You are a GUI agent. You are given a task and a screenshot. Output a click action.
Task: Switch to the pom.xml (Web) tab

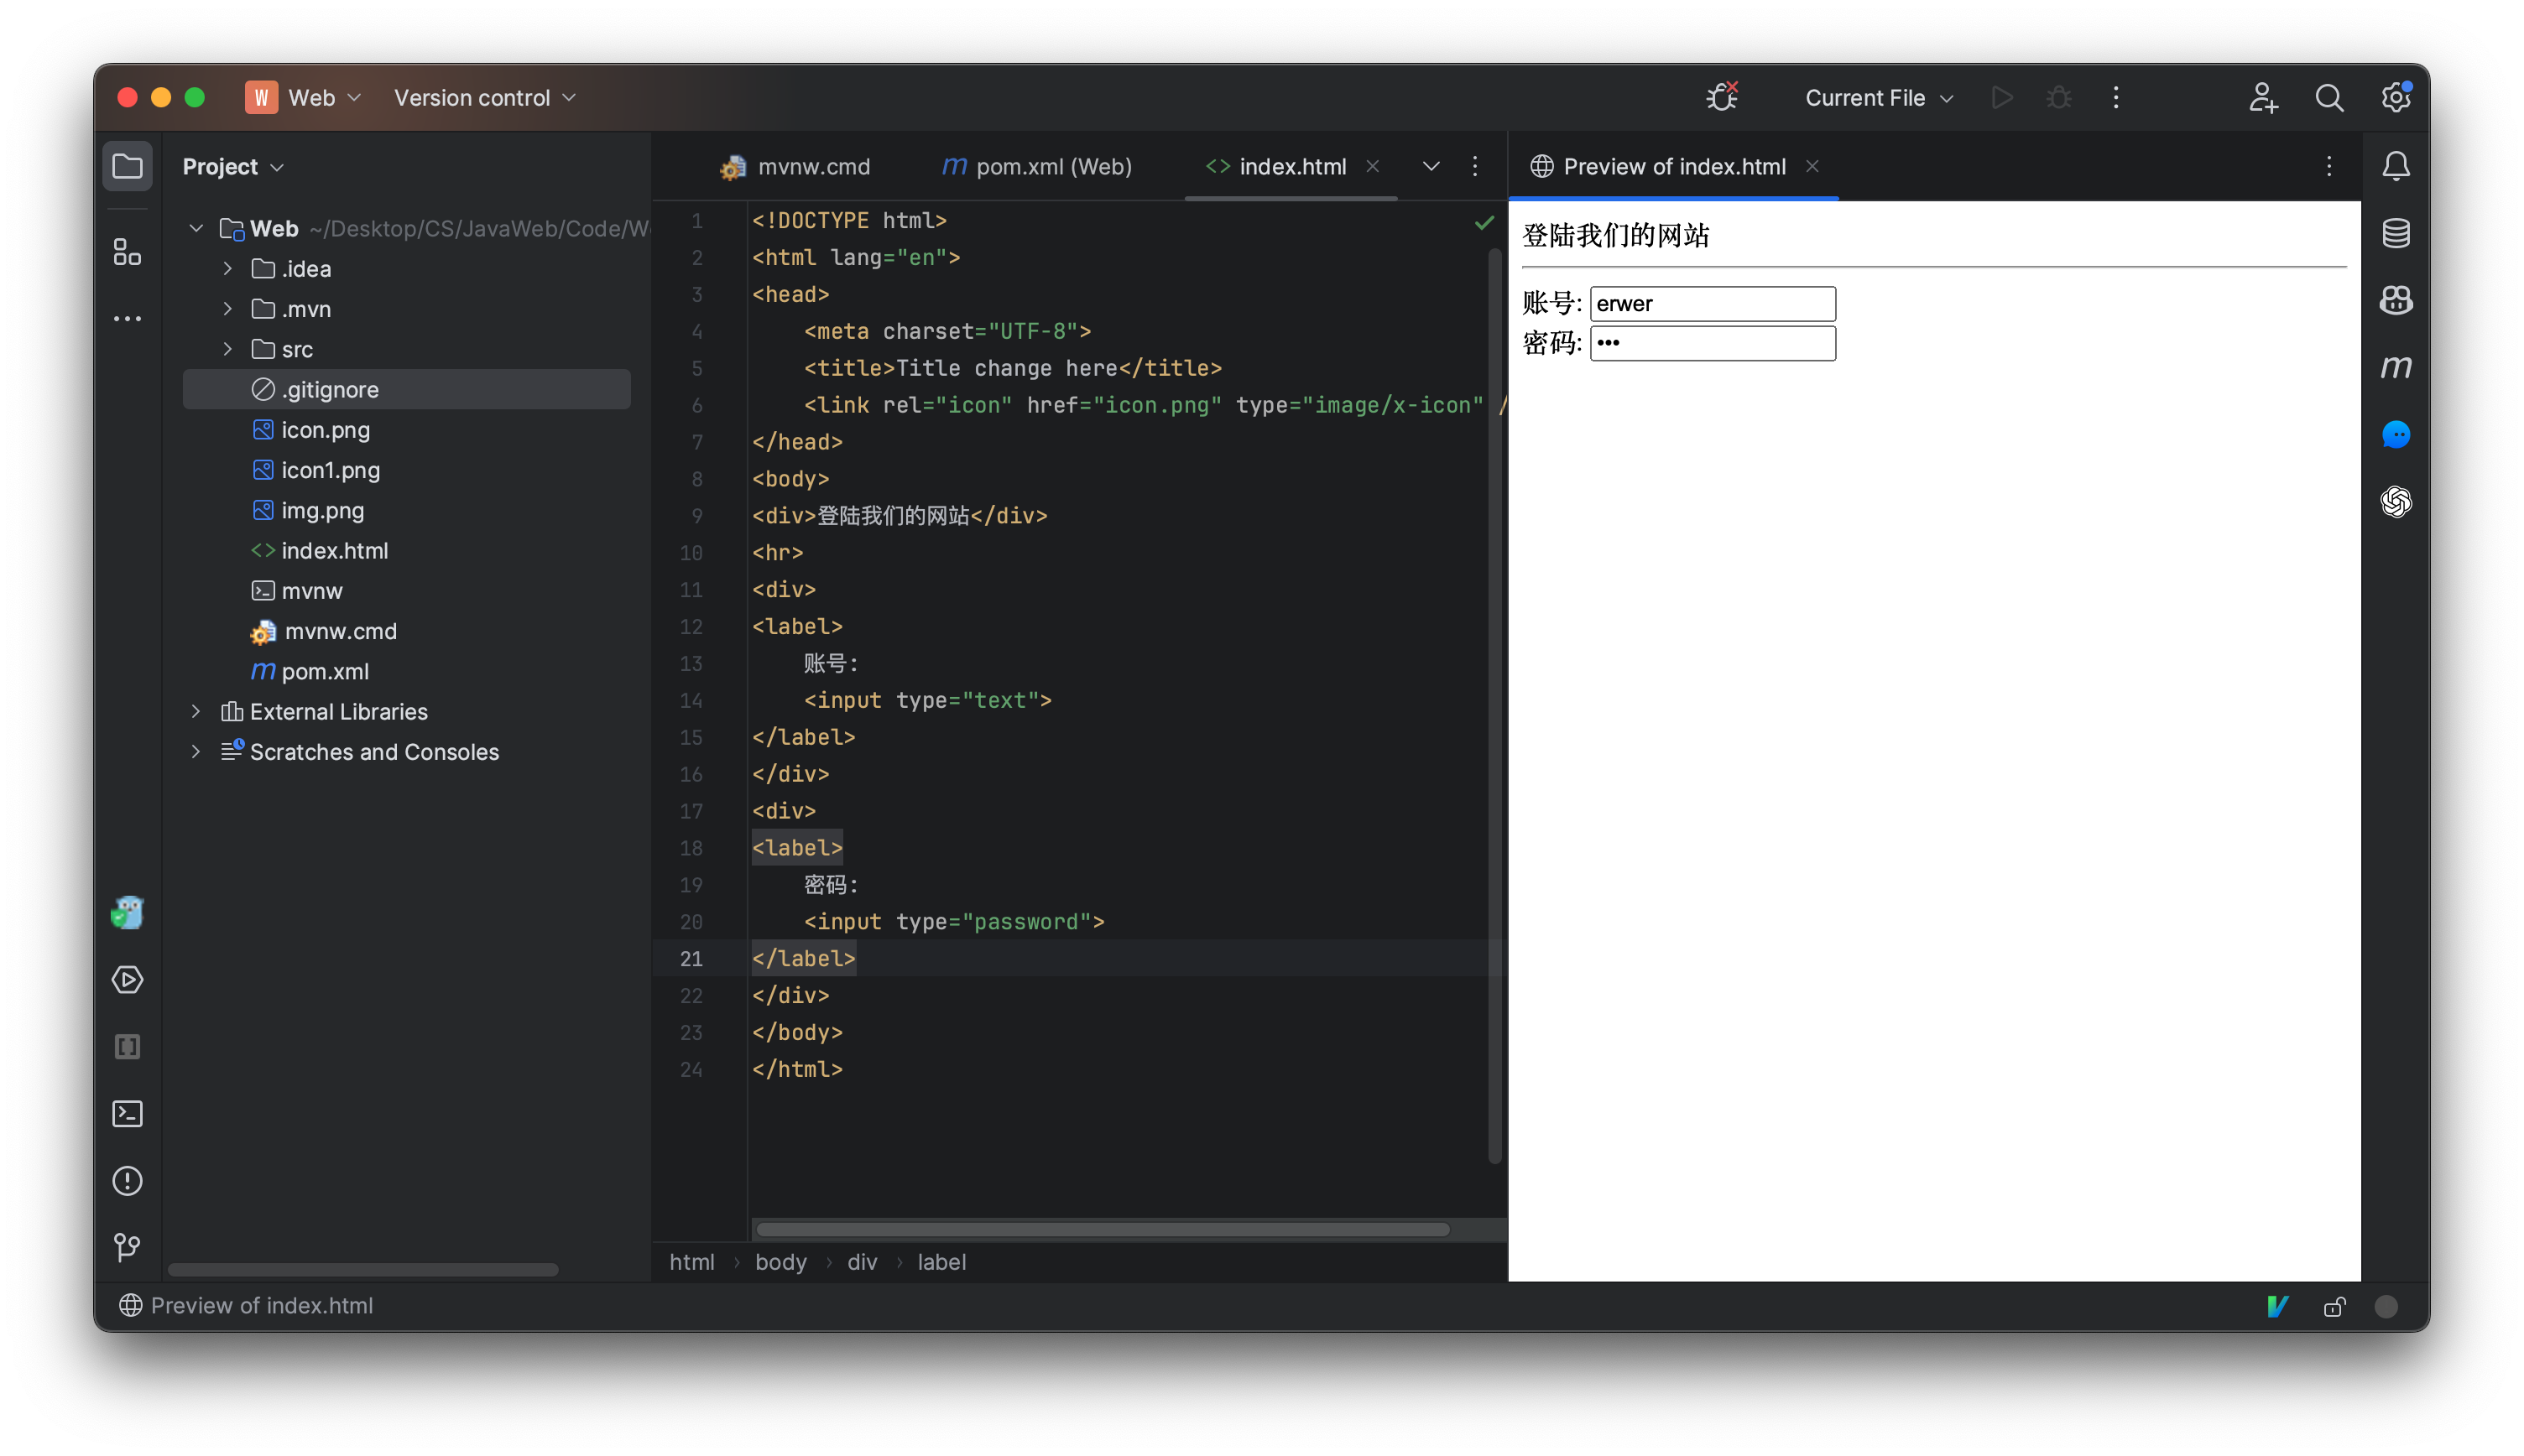1036,166
